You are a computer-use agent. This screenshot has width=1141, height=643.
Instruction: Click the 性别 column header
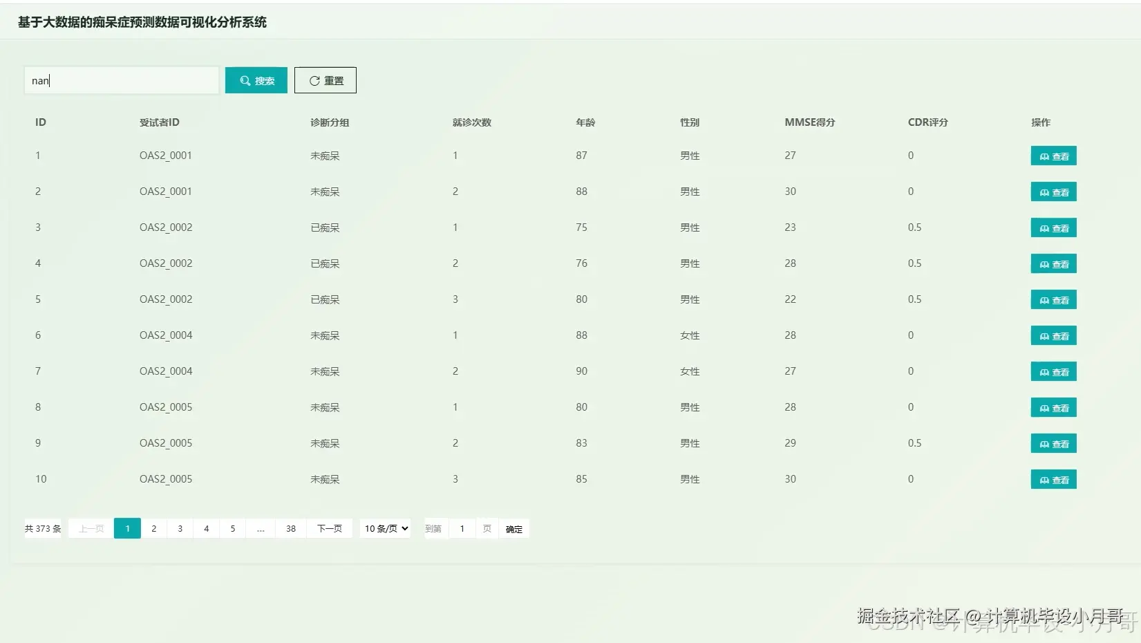[690, 122]
